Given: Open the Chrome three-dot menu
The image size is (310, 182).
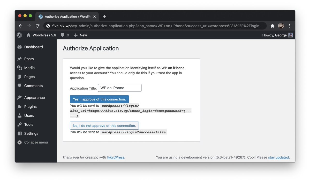Looking at the screenshot, I should tap(289, 26).
